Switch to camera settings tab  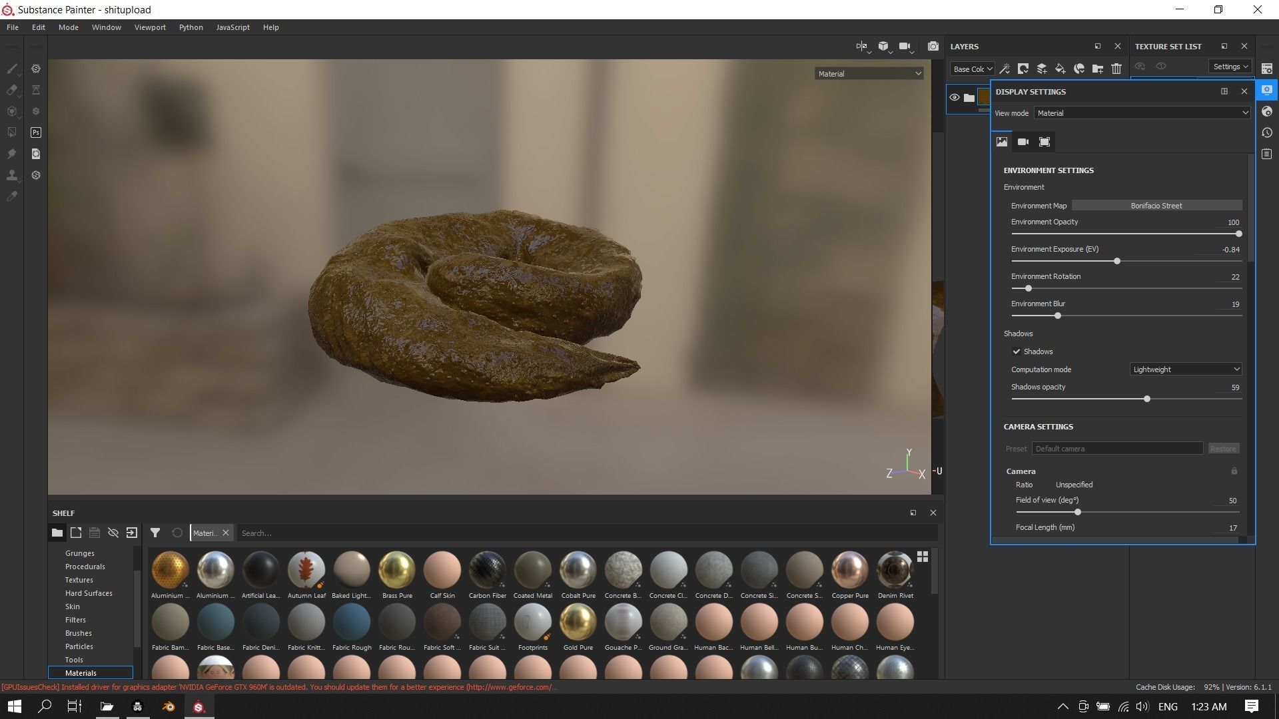point(1023,142)
